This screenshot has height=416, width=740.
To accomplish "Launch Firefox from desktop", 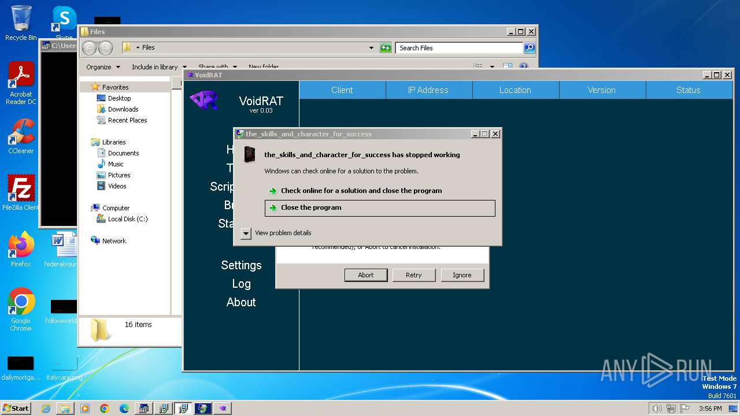I will coord(21,250).
